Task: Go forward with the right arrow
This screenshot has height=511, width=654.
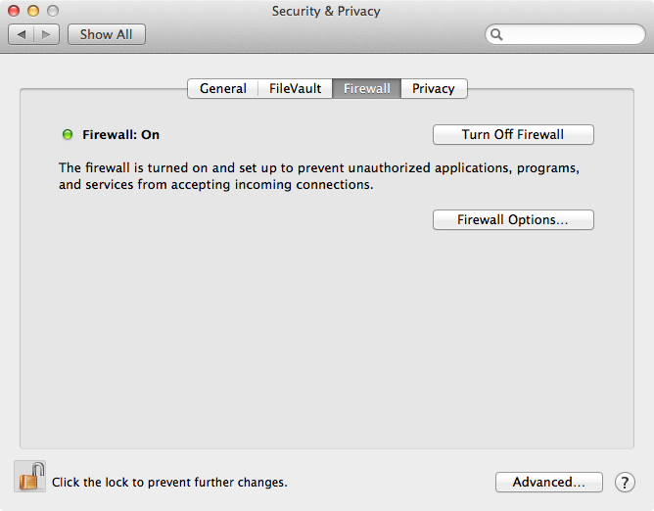Action: pos(46,34)
